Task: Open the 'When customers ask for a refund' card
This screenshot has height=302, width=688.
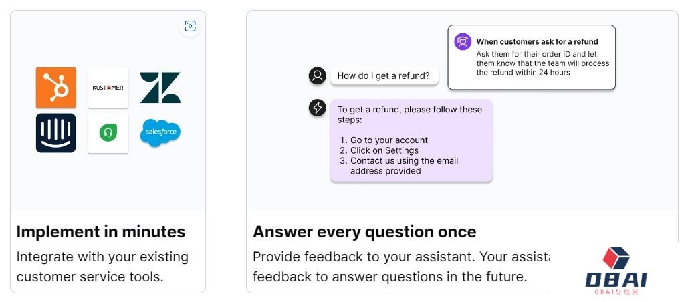Action: (x=532, y=57)
